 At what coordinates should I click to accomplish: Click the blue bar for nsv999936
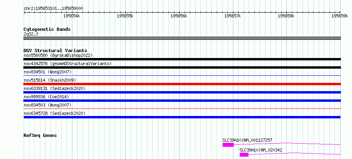click(182, 101)
